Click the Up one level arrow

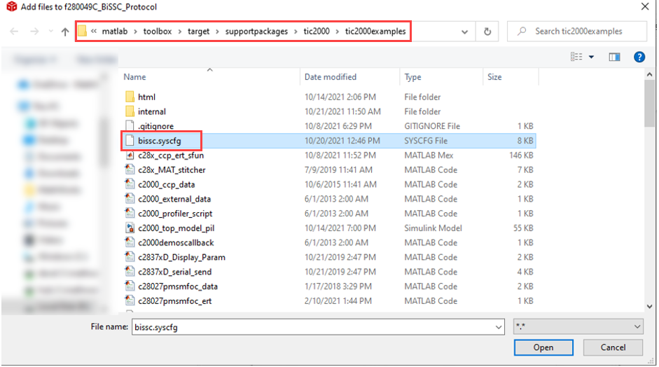pos(65,32)
